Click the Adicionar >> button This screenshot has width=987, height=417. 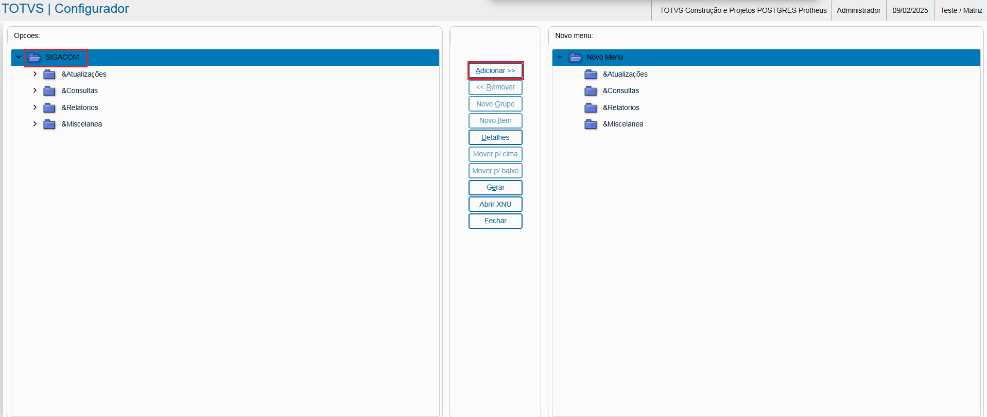click(x=495, y=70)
